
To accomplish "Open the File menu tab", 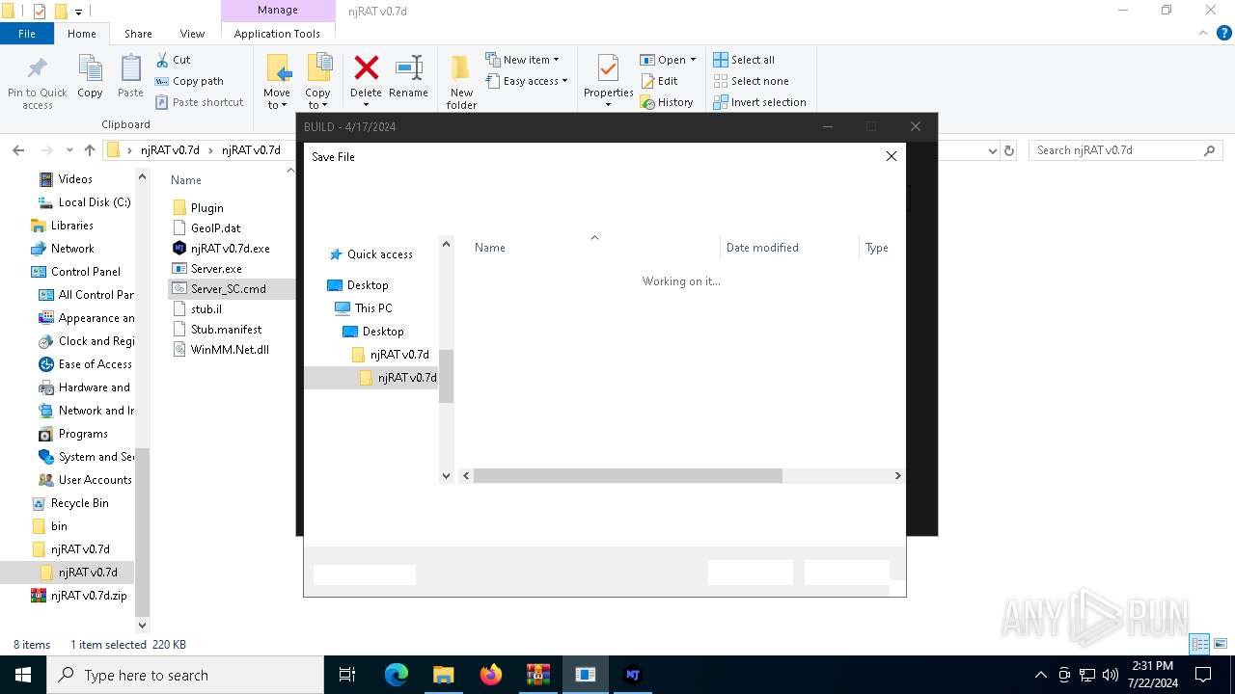I will pyautogui.click(x=27, y=33).
